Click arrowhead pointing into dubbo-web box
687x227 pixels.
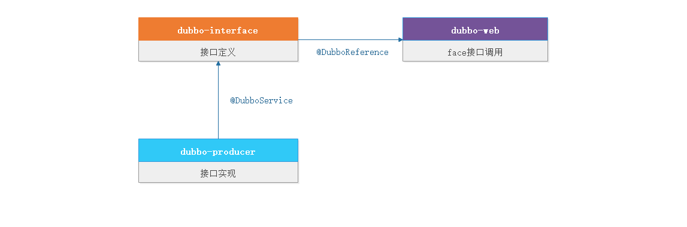point(401,40)
